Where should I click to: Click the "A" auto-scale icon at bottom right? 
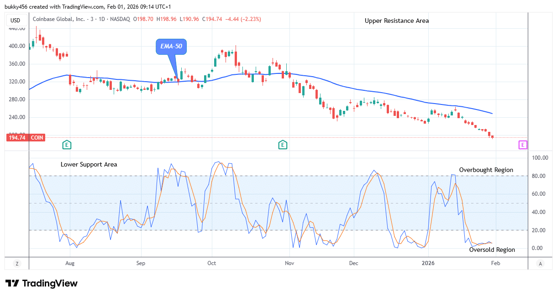pyautogui.click(x=540, y=264)
